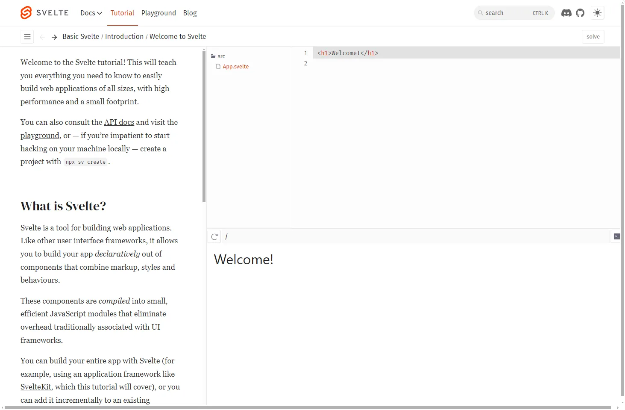Click the 'What is Svelte?' heading

coord(63,206)
